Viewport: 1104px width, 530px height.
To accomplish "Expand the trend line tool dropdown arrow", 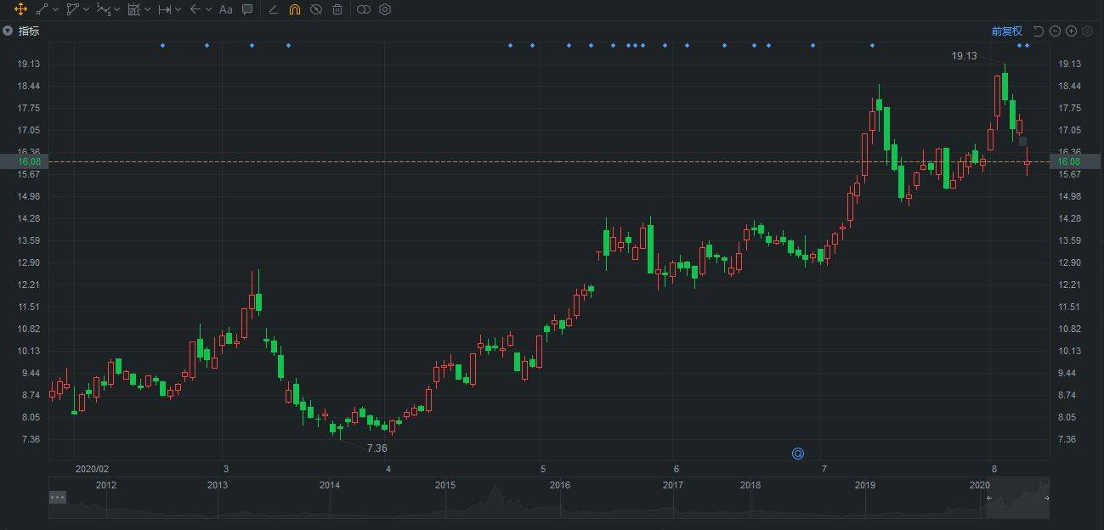I will pos(55,9).
